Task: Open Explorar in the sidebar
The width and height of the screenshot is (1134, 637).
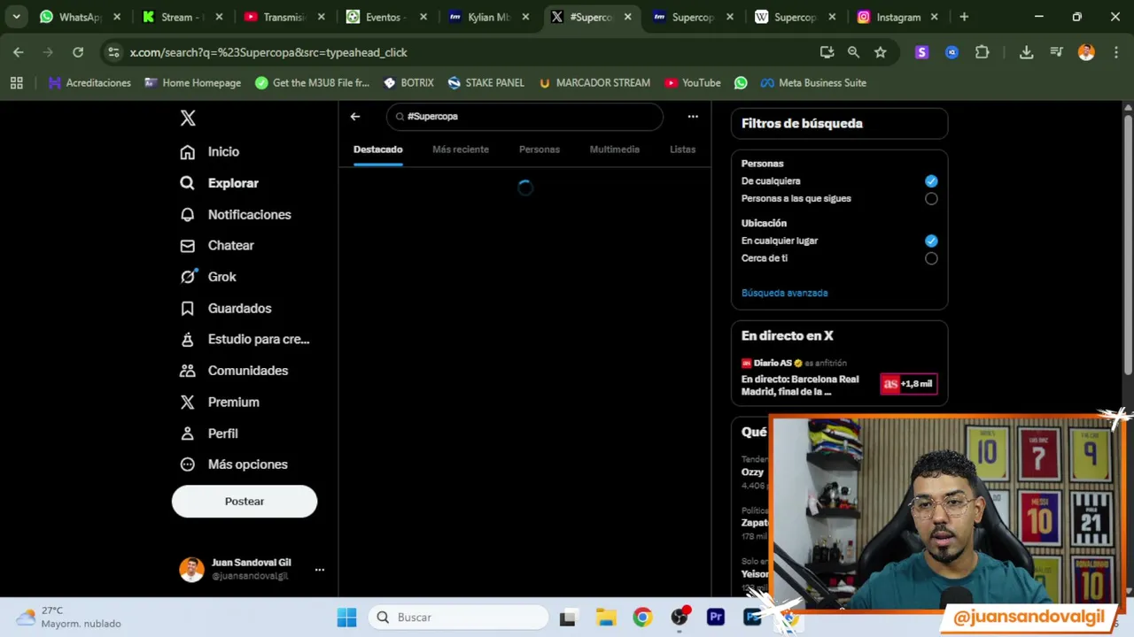Action: pyautogui.click(x=220, y=183)
